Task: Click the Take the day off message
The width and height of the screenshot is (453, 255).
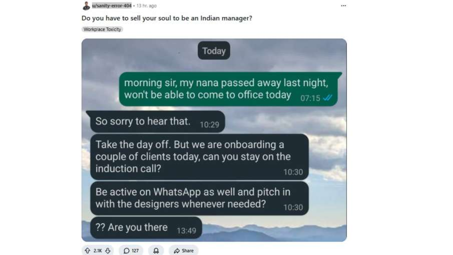Action: pyautogui.click(x=199, y=157)
